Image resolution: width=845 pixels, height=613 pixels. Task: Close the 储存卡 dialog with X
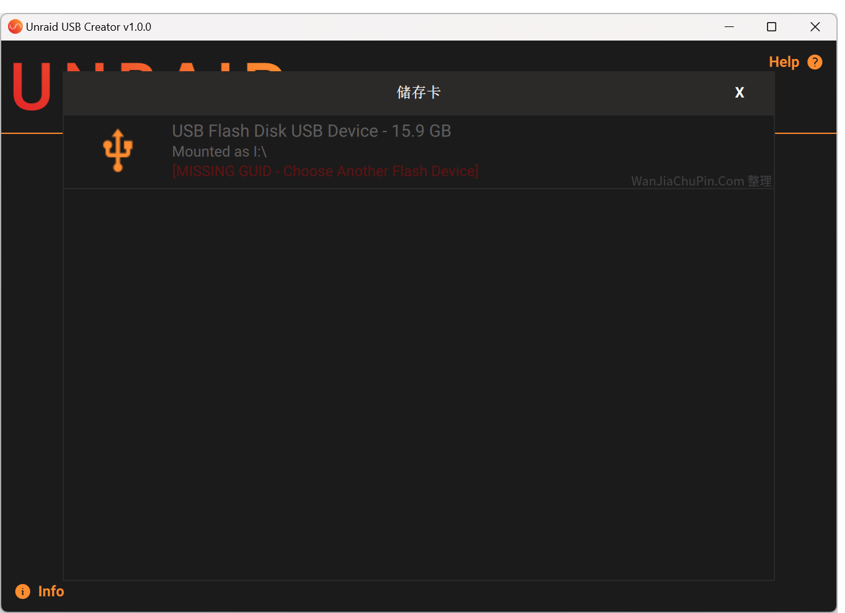pyautogui.click(x=739, y=93)
